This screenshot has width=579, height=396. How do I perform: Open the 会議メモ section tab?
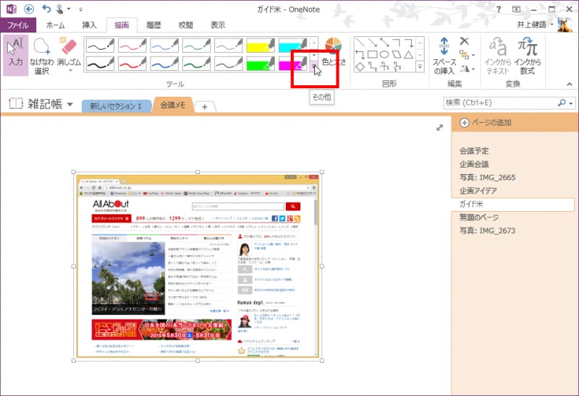point(173,106)
